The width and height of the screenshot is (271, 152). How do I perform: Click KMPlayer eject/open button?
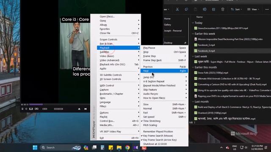79,109
